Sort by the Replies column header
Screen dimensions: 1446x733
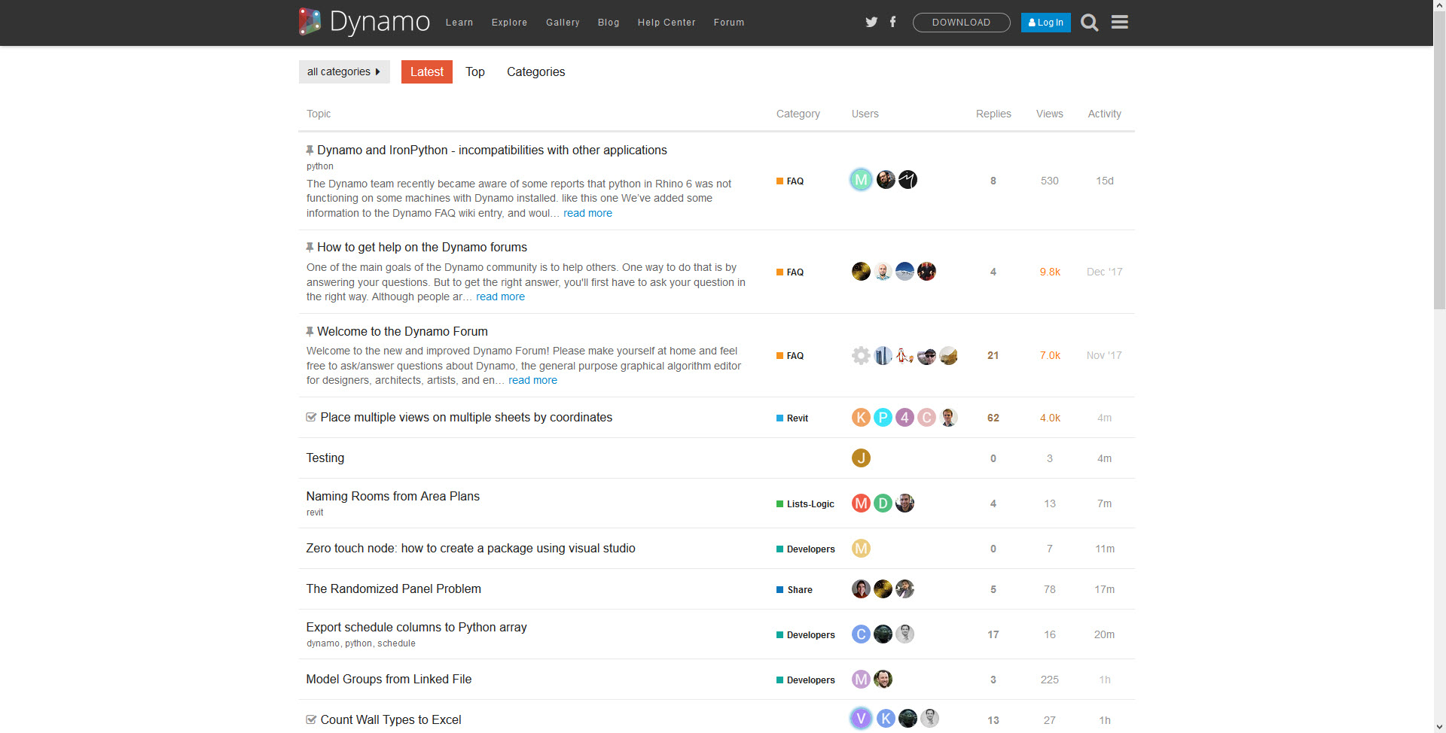[x=993, y=114]
